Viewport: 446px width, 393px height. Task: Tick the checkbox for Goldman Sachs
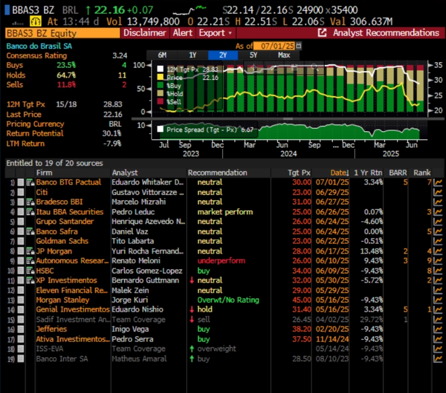pyautogui.click(x=20, y=241)
